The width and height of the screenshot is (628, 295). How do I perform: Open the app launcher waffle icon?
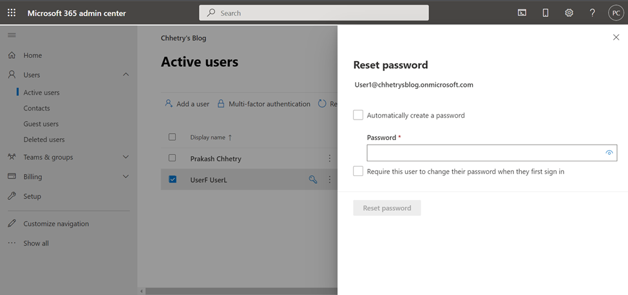pos(12,13)
